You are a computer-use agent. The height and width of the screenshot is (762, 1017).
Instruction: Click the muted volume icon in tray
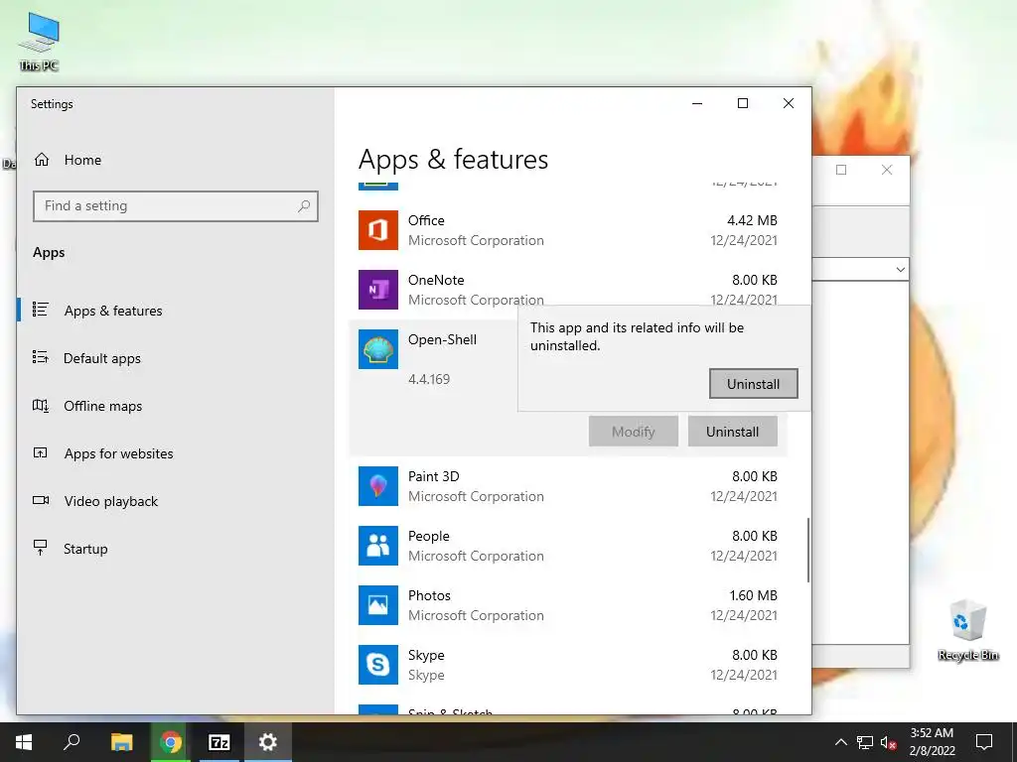889,742
